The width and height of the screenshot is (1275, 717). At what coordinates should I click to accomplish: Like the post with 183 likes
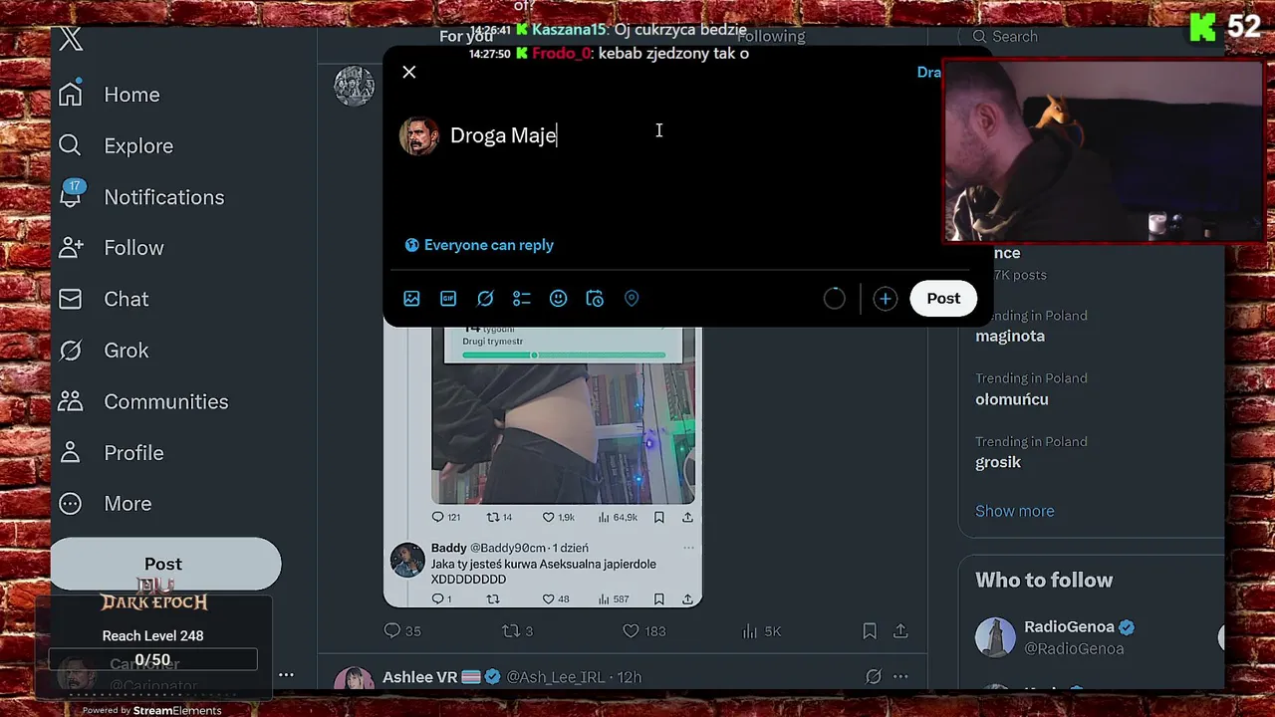coord(643,630)
